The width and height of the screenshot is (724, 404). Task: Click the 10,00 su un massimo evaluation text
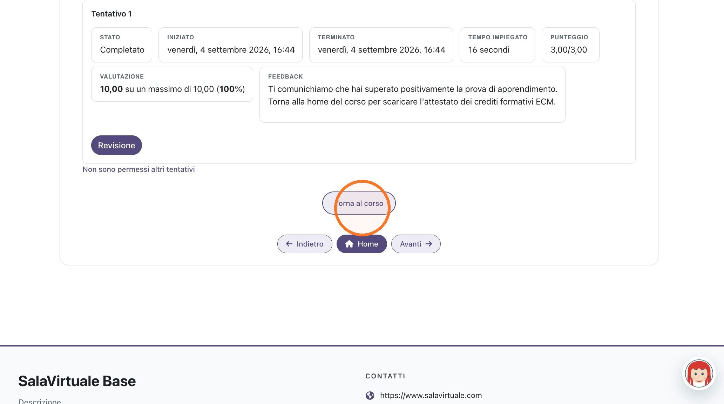pos(172,89)
